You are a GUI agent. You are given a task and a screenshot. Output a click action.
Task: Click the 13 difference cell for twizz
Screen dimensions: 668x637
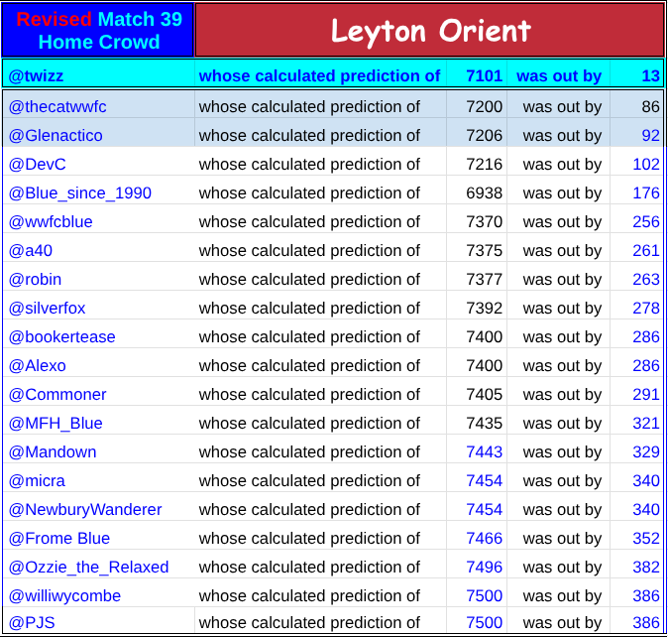pyautogui.click(x=650, y=75)
